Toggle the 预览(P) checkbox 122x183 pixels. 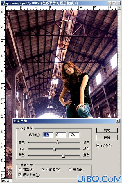pos(98,146)
